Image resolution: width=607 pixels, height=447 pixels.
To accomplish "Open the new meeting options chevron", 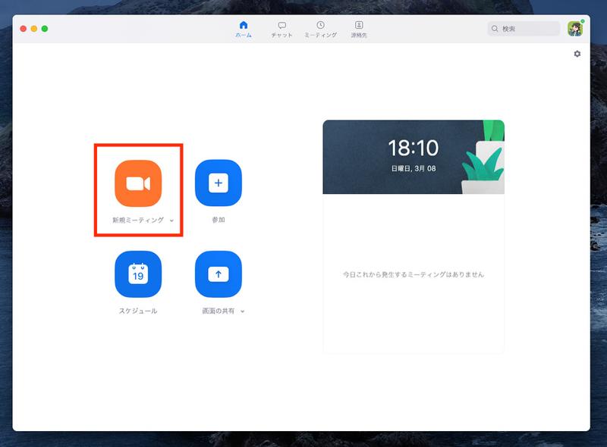I will coord(171,220).
